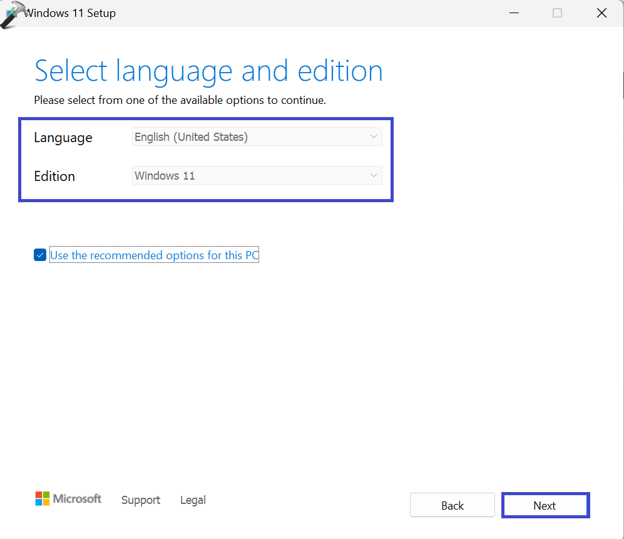Click the Edition field label
Viewport: 624px width, 539px height.
(x=54, y=176)
